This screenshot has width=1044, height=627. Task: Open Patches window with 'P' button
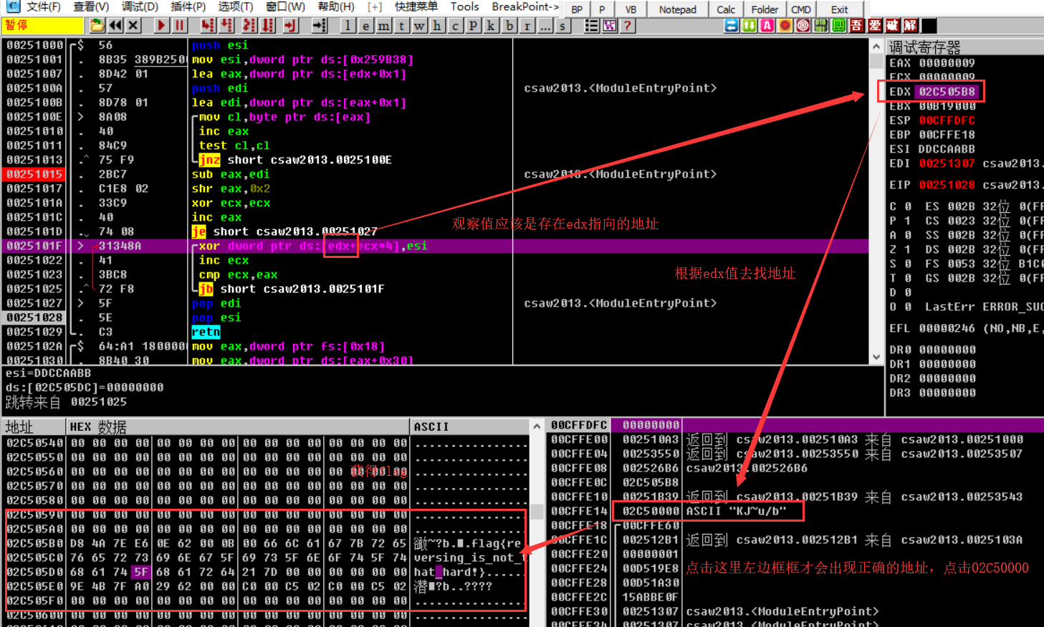[x=473, y=26]
